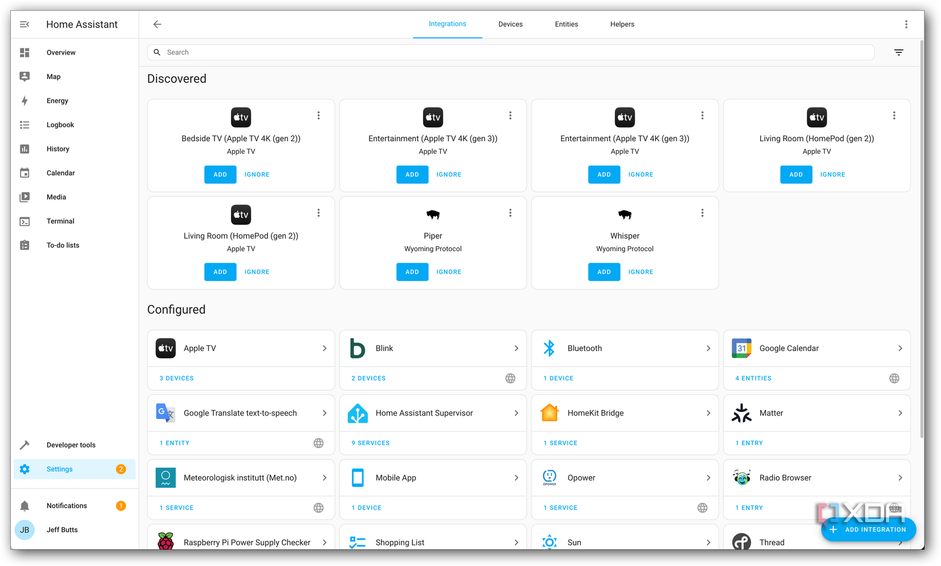This screenshot has width=941, height=566.
Task: Click the globe icon on Opower card
Action: pos(703,508)
